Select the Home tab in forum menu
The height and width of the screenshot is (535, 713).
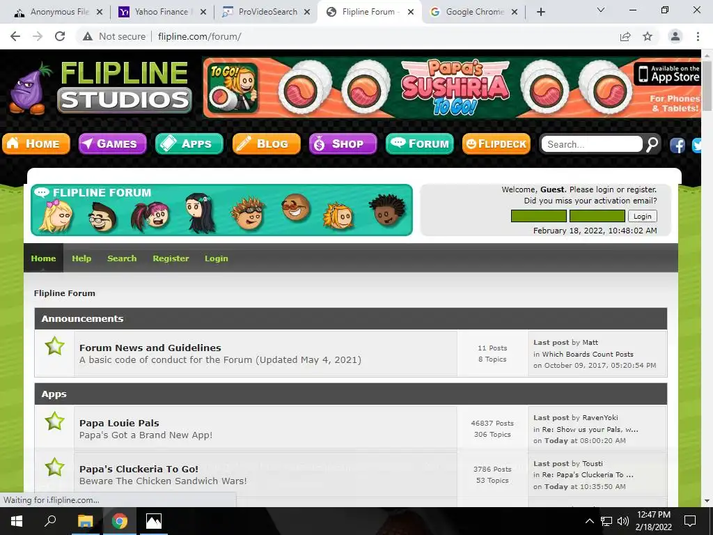[43, 258]
